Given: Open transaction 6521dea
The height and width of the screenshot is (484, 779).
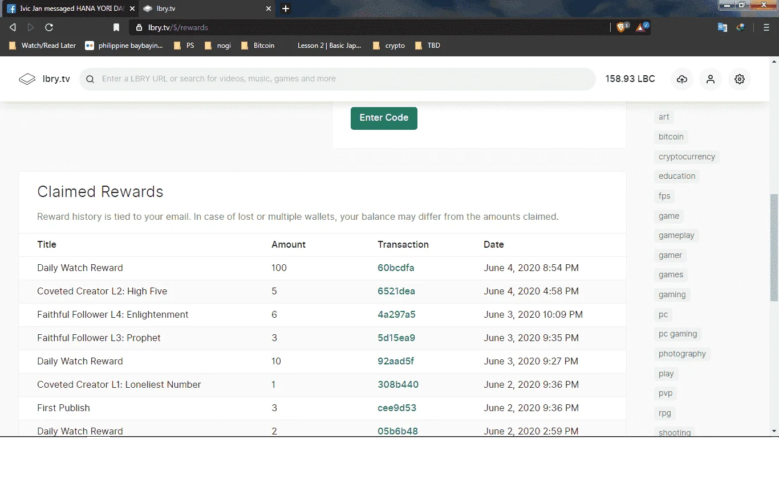Looking at the screenshot, I should (396, 291).
